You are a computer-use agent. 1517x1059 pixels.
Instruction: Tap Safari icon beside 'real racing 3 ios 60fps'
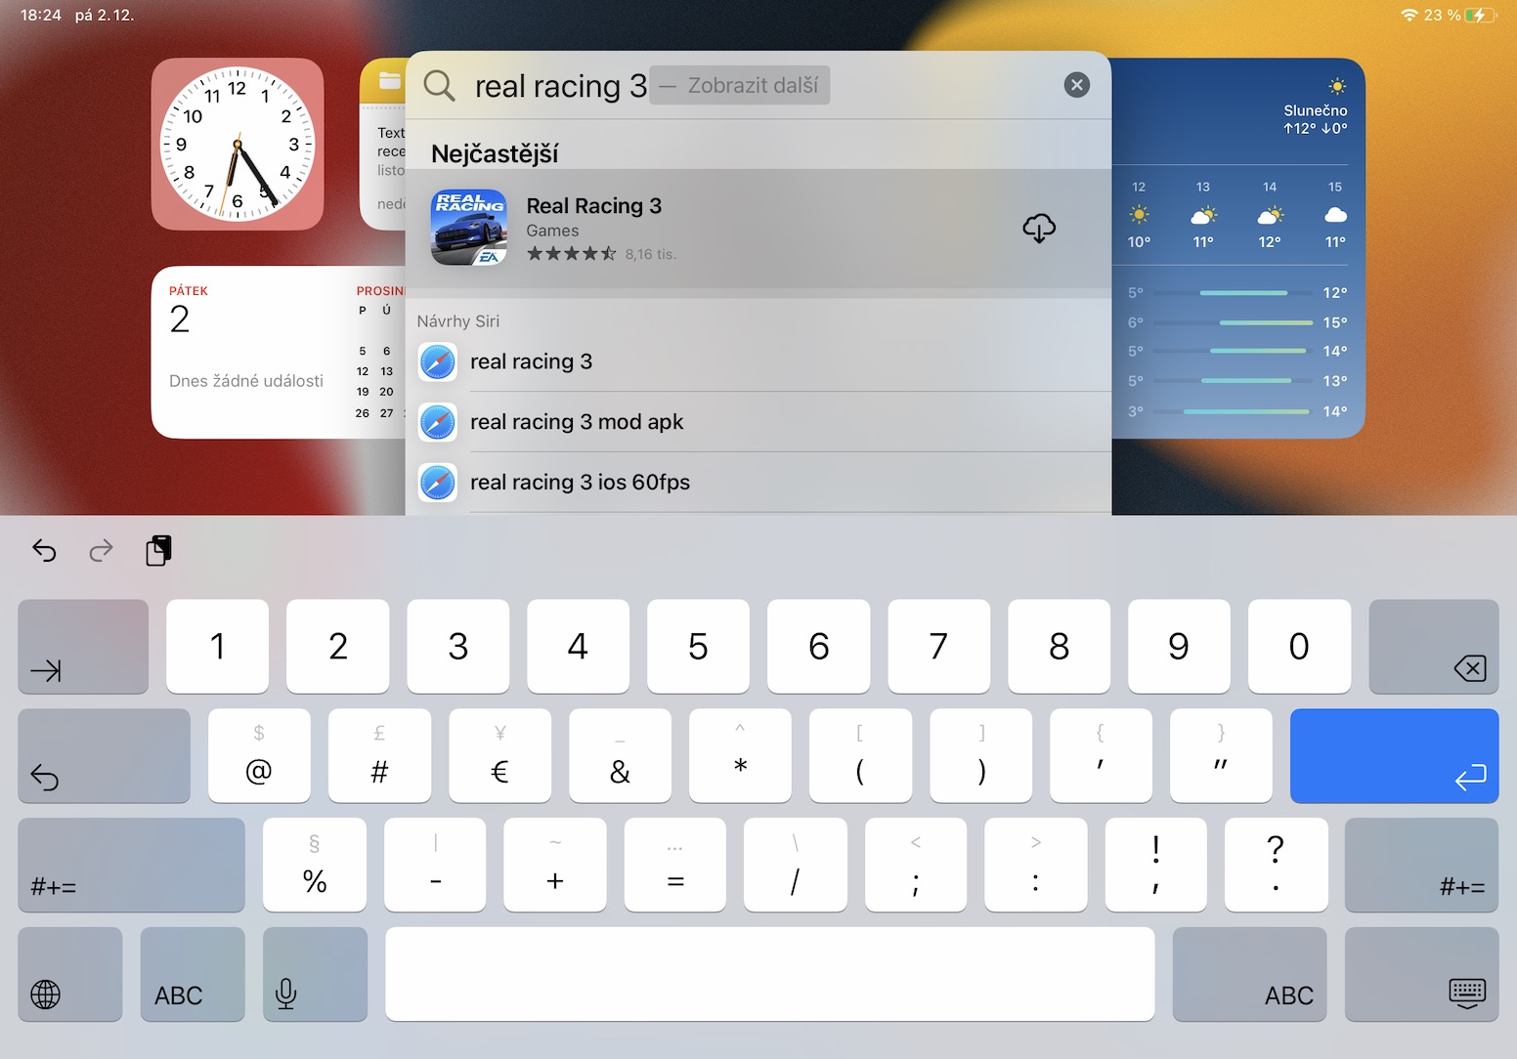pos(438,483)
